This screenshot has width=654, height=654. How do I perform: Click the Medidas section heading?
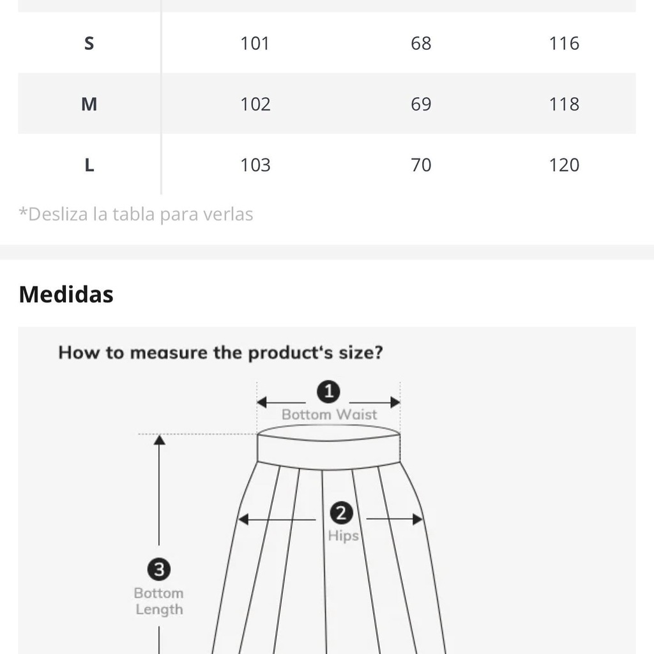coord(66,294)
